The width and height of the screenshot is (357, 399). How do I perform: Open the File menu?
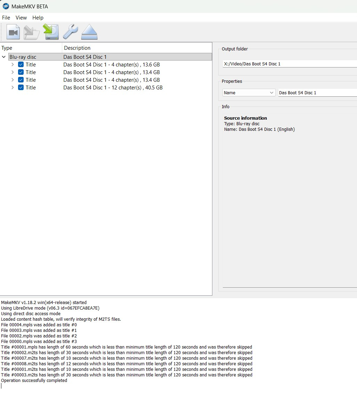(x=6, y=17)
